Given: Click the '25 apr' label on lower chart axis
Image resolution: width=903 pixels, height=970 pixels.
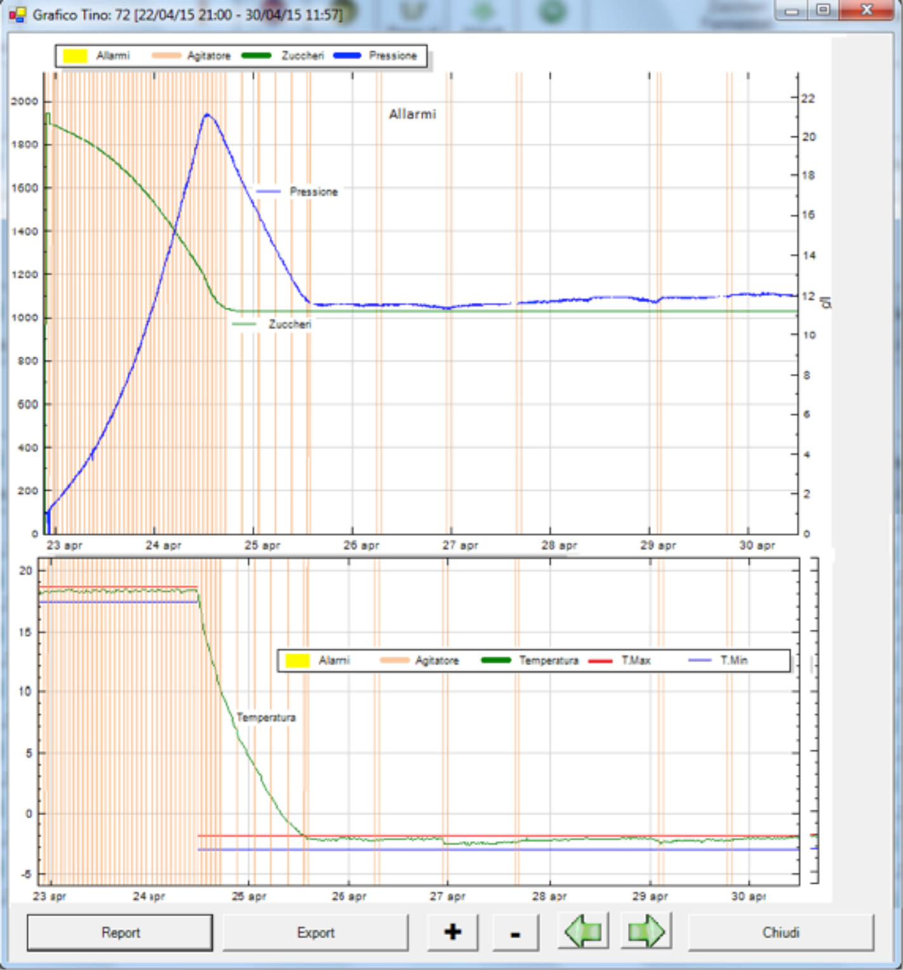Looking at the screenshot, I should [x=249, y=896].
